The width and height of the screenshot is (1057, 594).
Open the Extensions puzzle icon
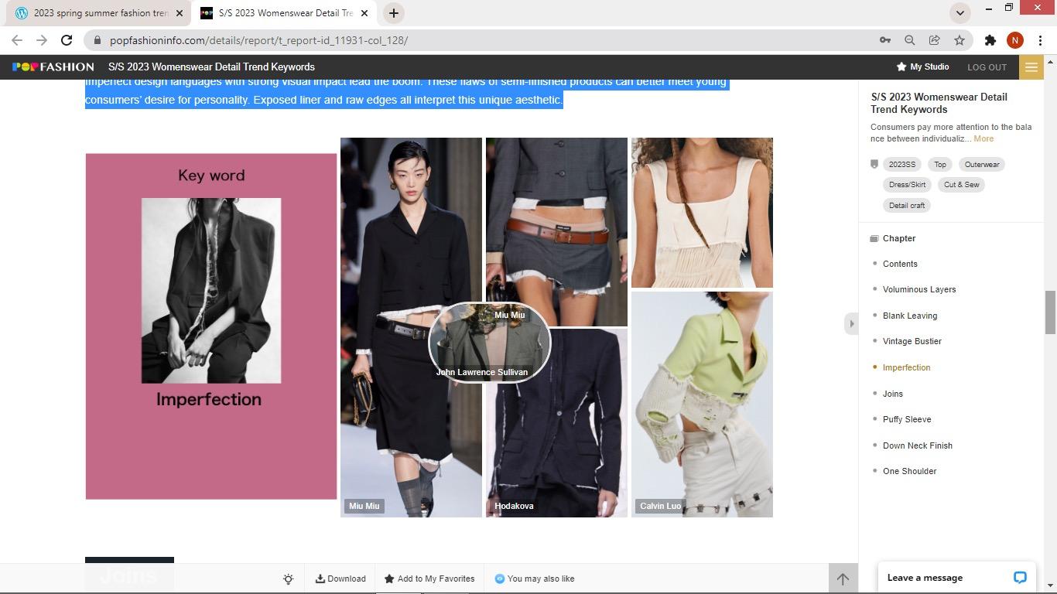pyautogui.click(x=990, y=40)
